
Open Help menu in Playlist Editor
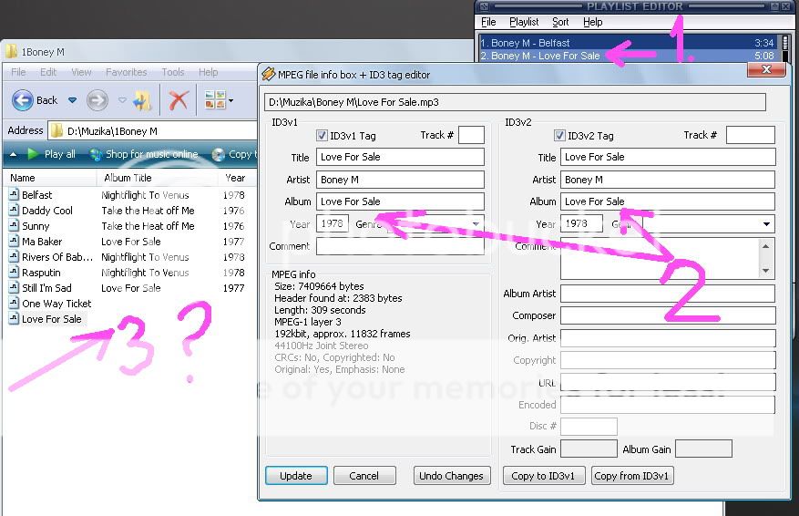point(592,22)
